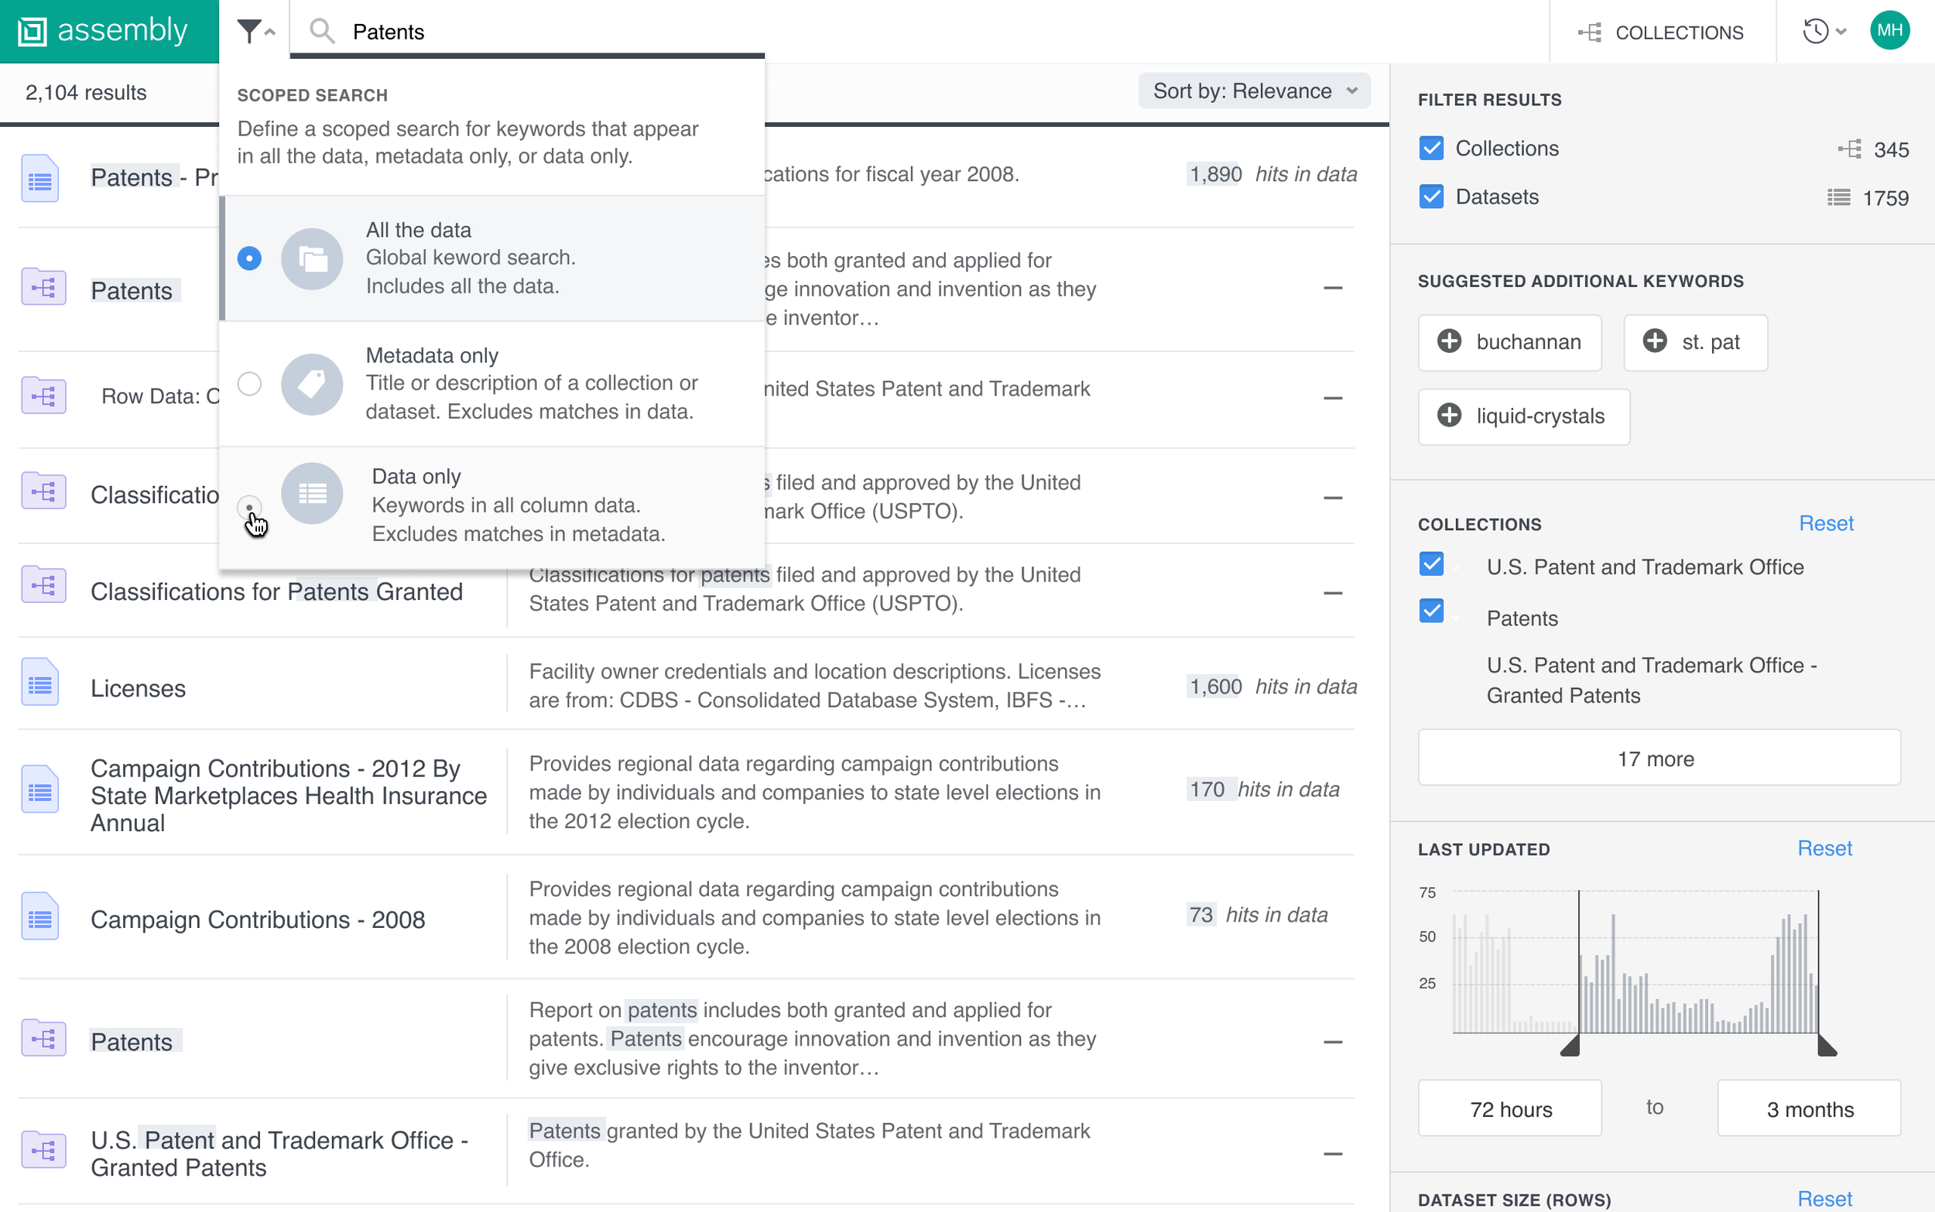Reset the Collections filter
Screen dimensions: 1935x1212
point(1826,523)
